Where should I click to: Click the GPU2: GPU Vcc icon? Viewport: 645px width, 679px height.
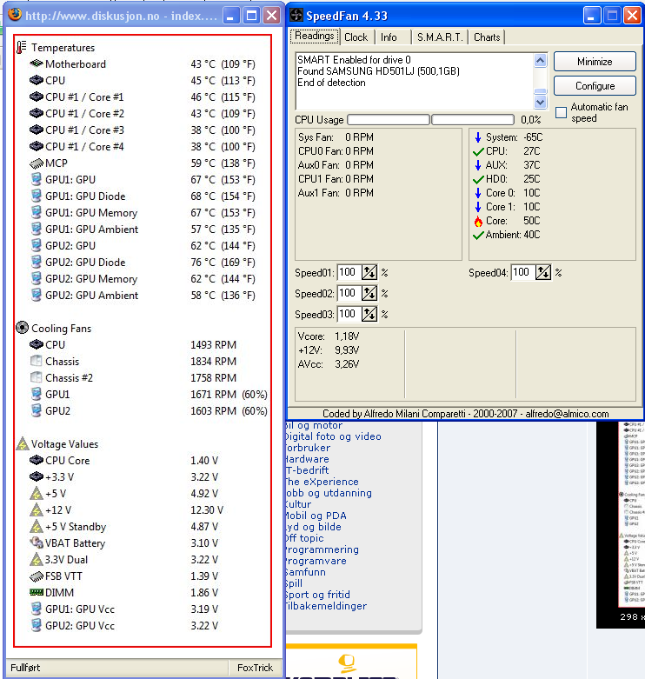pyautogui.click(x=37, y=626)
